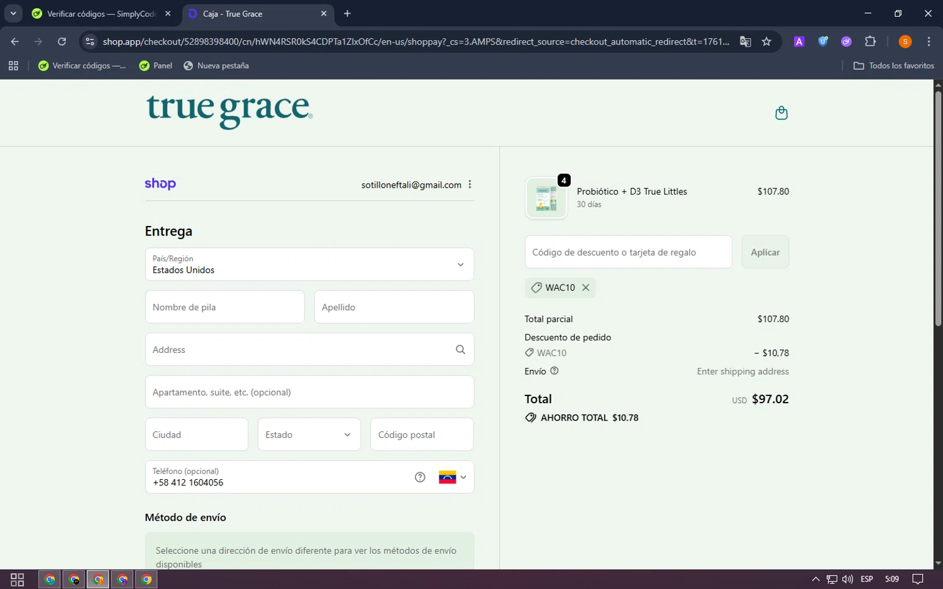Open the apps grid in bookmarks bar

[13, 65]
